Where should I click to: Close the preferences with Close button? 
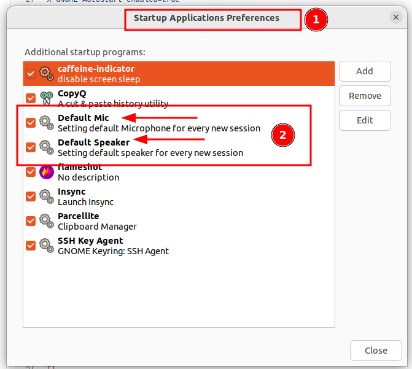[x=375, y=351]
